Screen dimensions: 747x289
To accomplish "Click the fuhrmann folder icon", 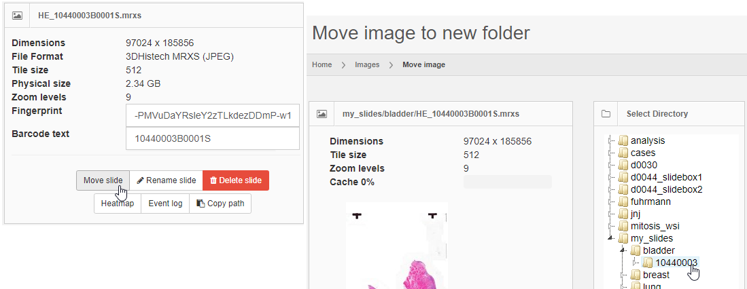I will pyautogui.click(x=623, y=201).
